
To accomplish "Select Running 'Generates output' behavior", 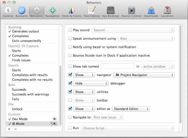I will click(25, 31).
